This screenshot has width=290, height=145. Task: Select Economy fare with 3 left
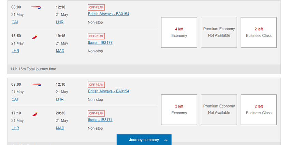click(179, 110)
